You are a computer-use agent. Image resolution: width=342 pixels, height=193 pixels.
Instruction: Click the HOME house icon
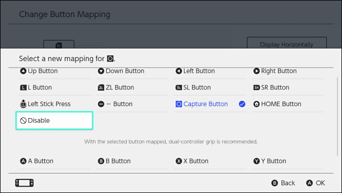coord(257,104)
